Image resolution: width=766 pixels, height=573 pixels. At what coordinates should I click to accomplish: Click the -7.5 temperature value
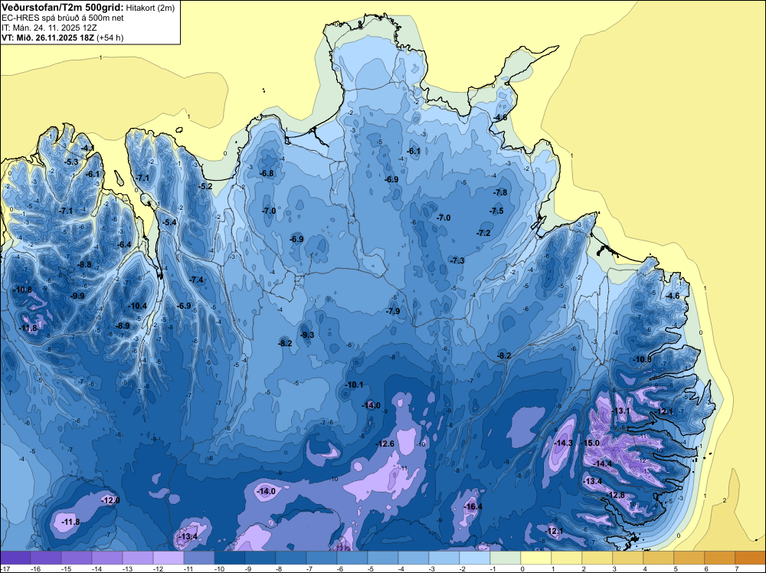tap(496, 211)
